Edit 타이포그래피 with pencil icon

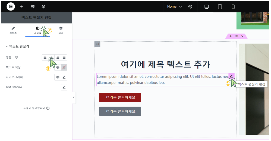[64, 77]
